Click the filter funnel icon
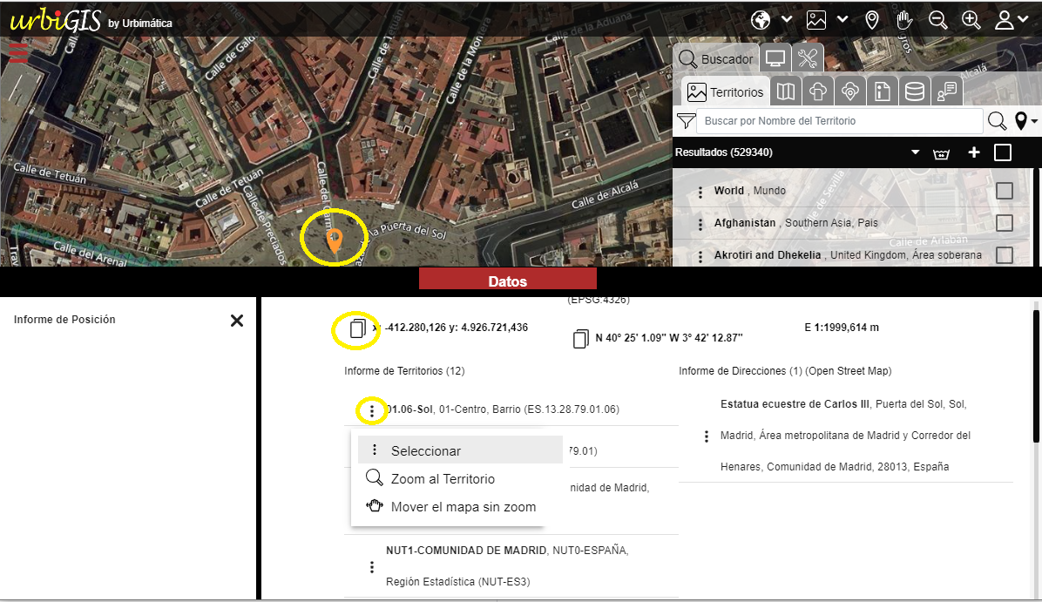Screen dimensions: 1042x602 [686, 121]
